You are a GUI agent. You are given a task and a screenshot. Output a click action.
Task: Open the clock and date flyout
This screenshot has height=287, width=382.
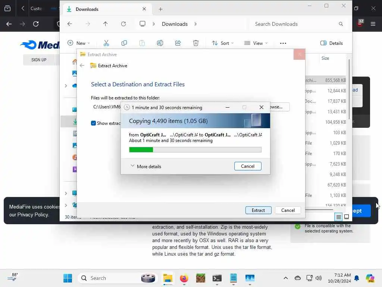tap(339, 278)
